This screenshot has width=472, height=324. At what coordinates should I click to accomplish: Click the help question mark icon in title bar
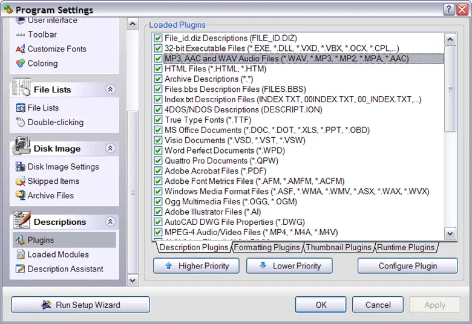click(448, 9)
